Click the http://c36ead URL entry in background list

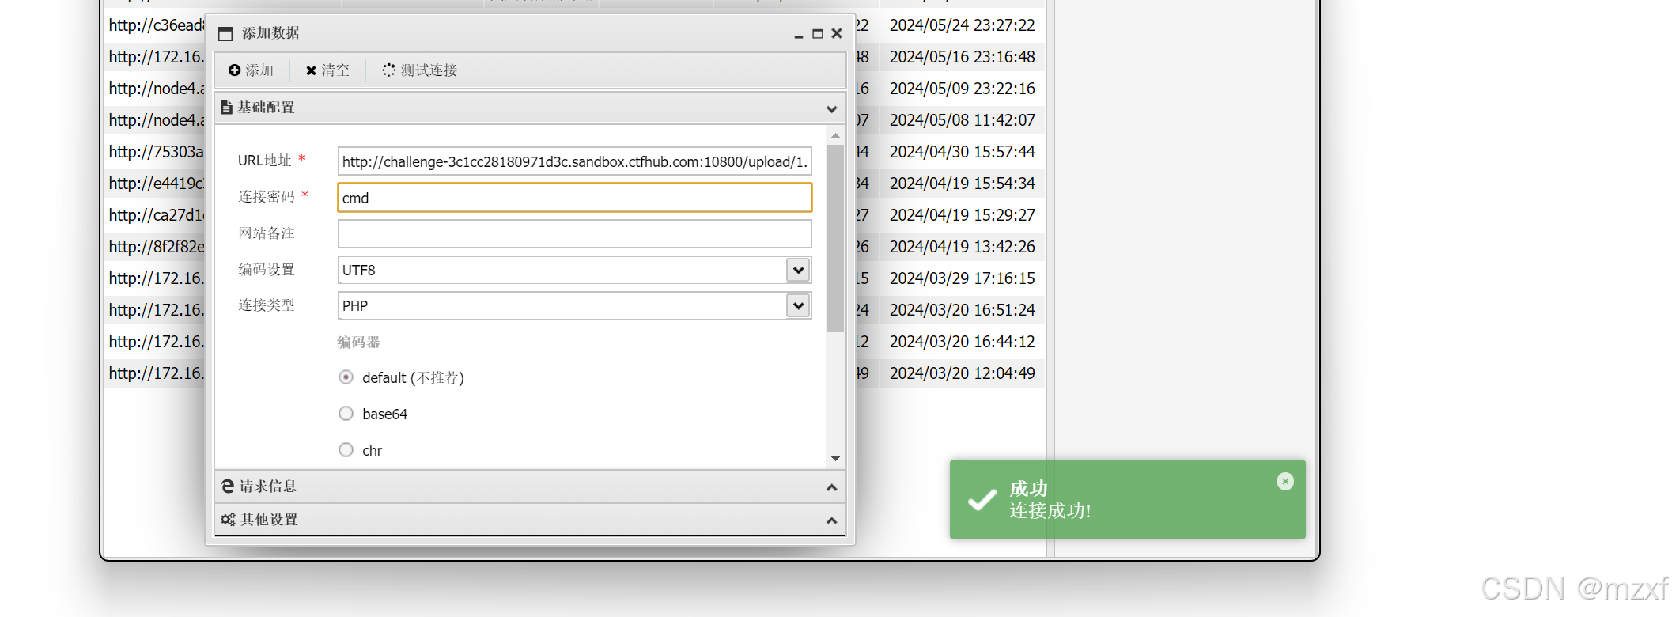(x=156, y=25)
